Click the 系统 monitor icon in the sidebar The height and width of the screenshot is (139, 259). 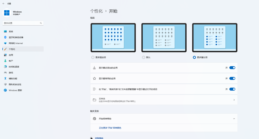[5, 31]
